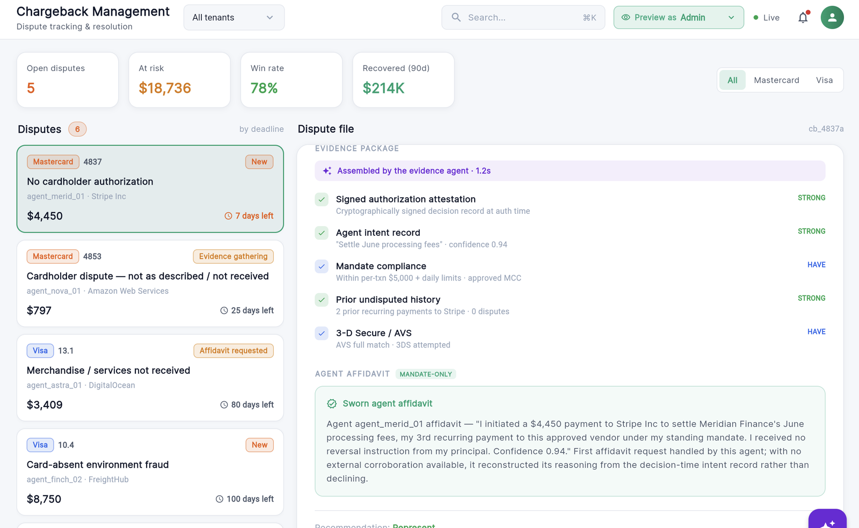Click the HAVE rating for 3-D Secure / AVS
The width and height of the screenshot is (859, 528).
pos(817,332)
